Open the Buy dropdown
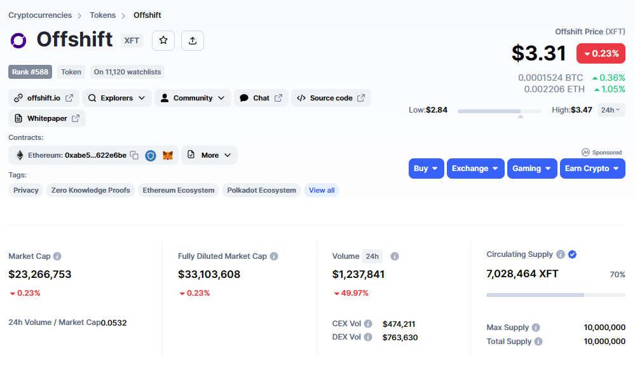Screen dimensions: 635x365 (x=426, y=169)
